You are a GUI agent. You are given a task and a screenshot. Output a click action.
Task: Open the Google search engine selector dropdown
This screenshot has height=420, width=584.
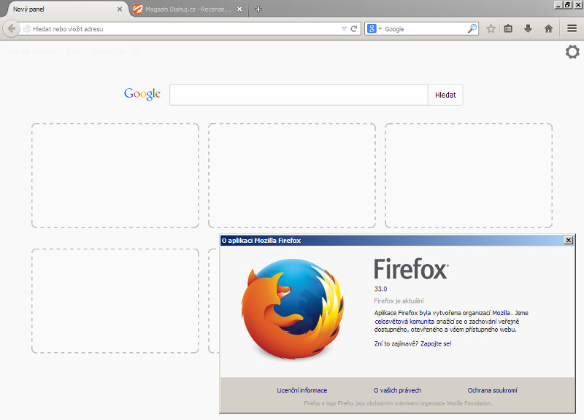point(374,28)
